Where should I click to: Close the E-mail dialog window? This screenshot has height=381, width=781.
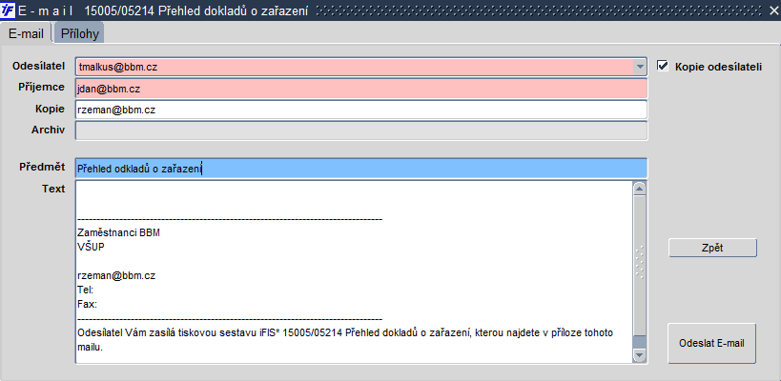(773, 10)
